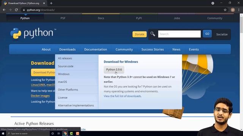The image size is (243, 136).
Task: Choose macOS from Downloads dropdown
Action: point(77,82)
